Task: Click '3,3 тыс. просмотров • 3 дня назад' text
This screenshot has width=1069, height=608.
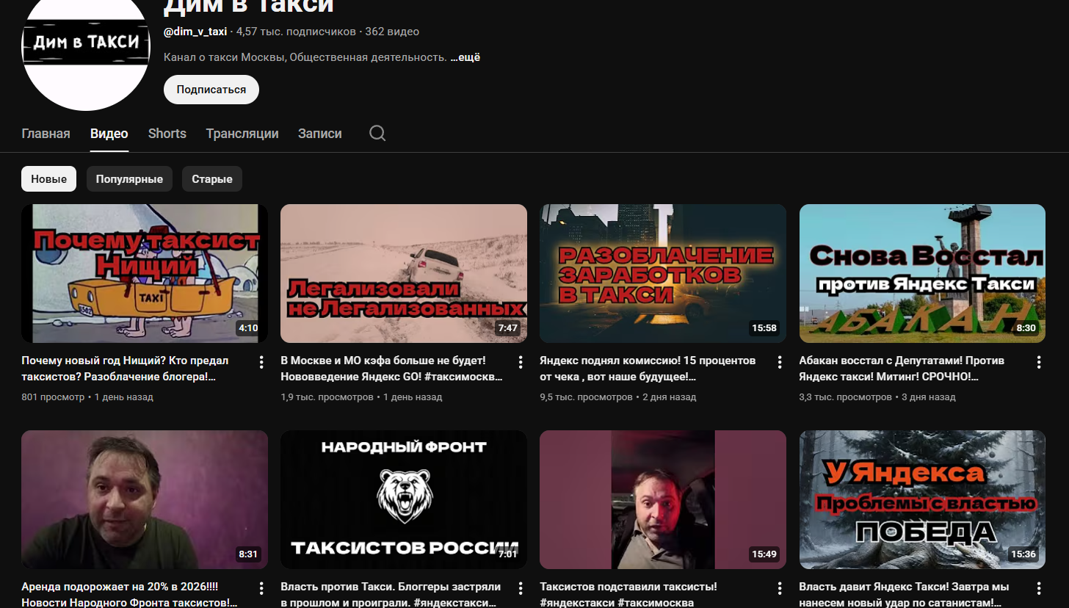Action: [877, 397]
